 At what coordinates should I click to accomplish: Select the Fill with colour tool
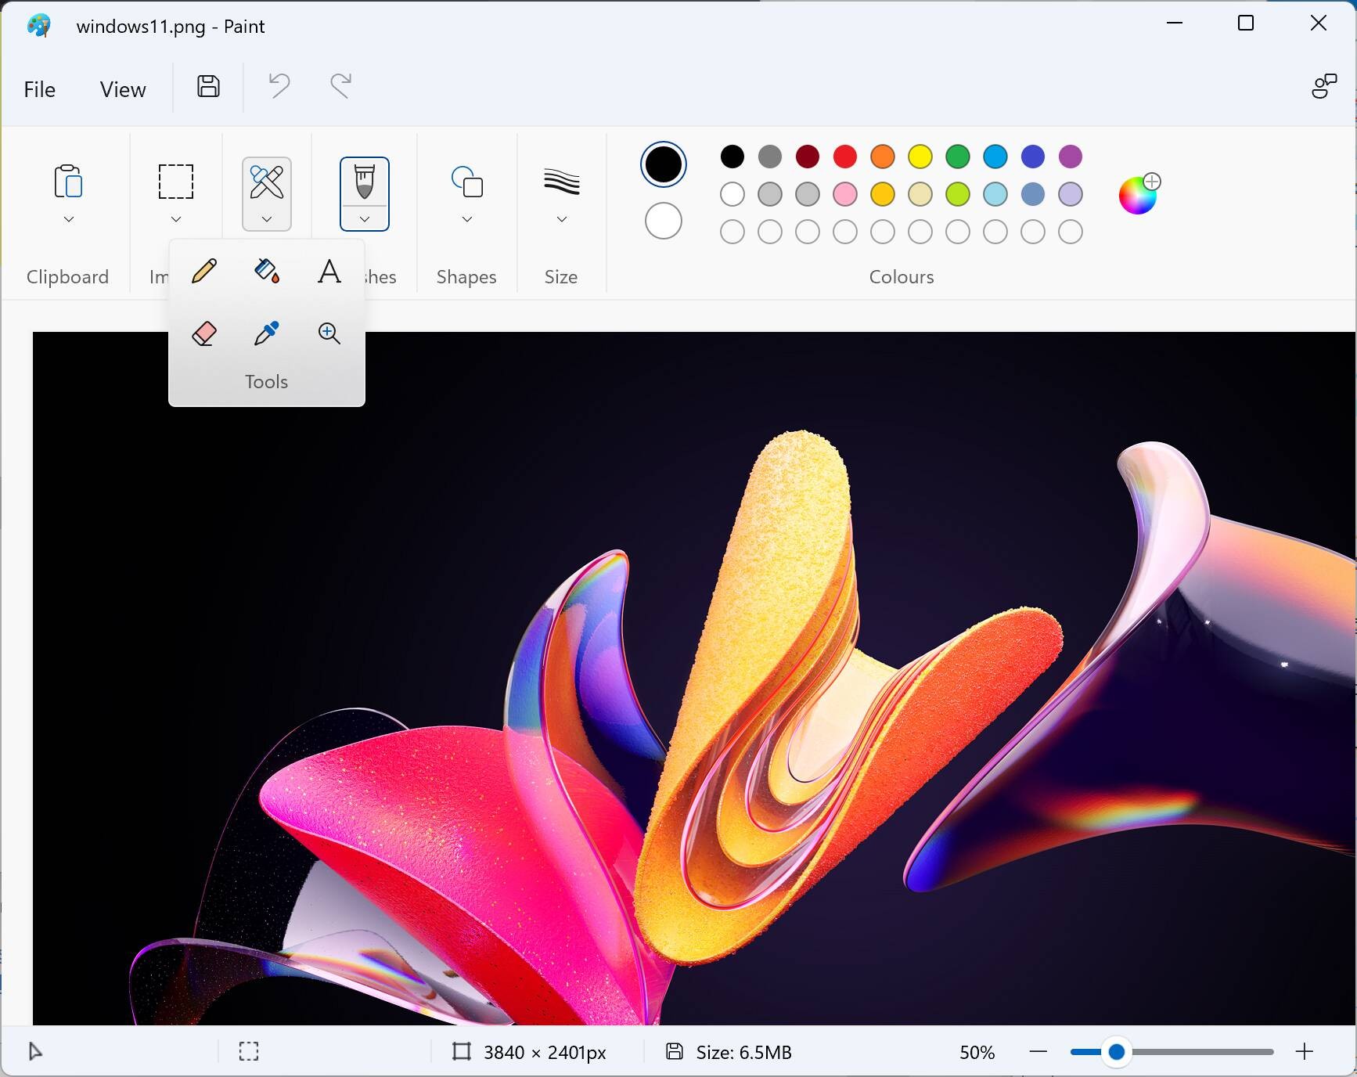tap(267, 272)
